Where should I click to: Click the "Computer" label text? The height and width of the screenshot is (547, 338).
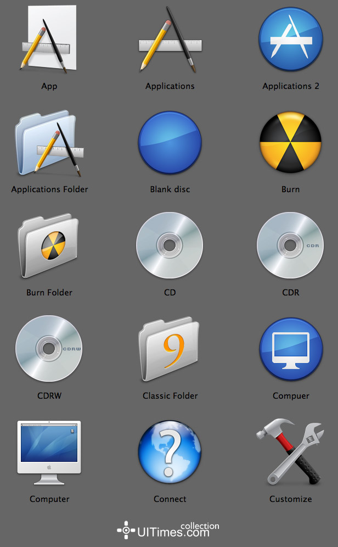click(49, 500)
